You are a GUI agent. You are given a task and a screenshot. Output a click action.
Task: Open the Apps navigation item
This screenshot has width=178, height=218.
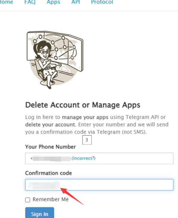click(53, 2)
